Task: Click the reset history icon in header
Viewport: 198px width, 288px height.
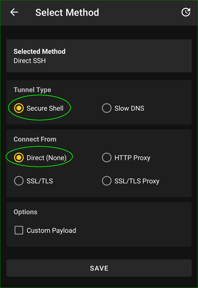Action: [x=186, y=12]
